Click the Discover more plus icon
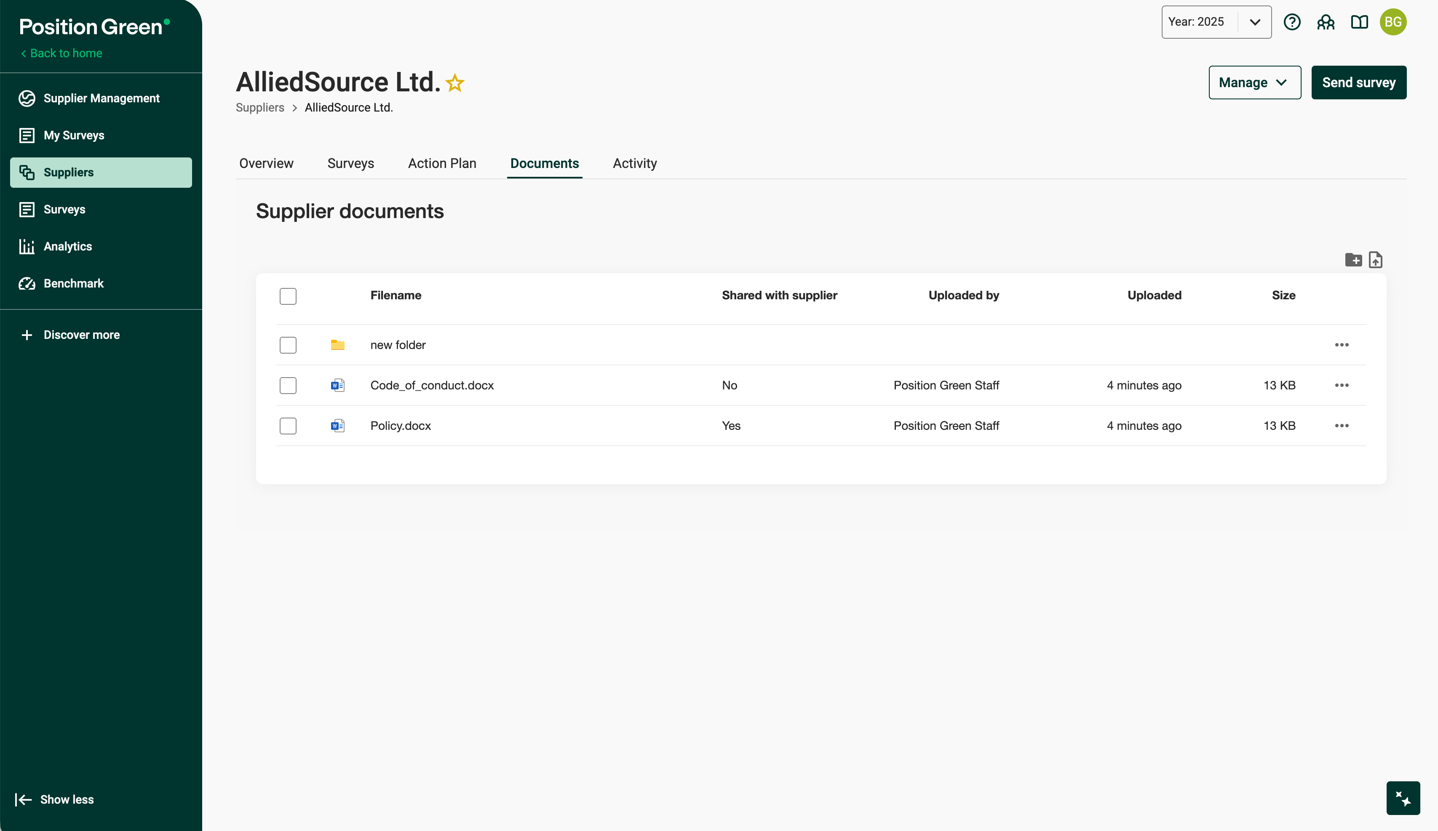The image size is (1438, 831). click(x=27, y=335)
